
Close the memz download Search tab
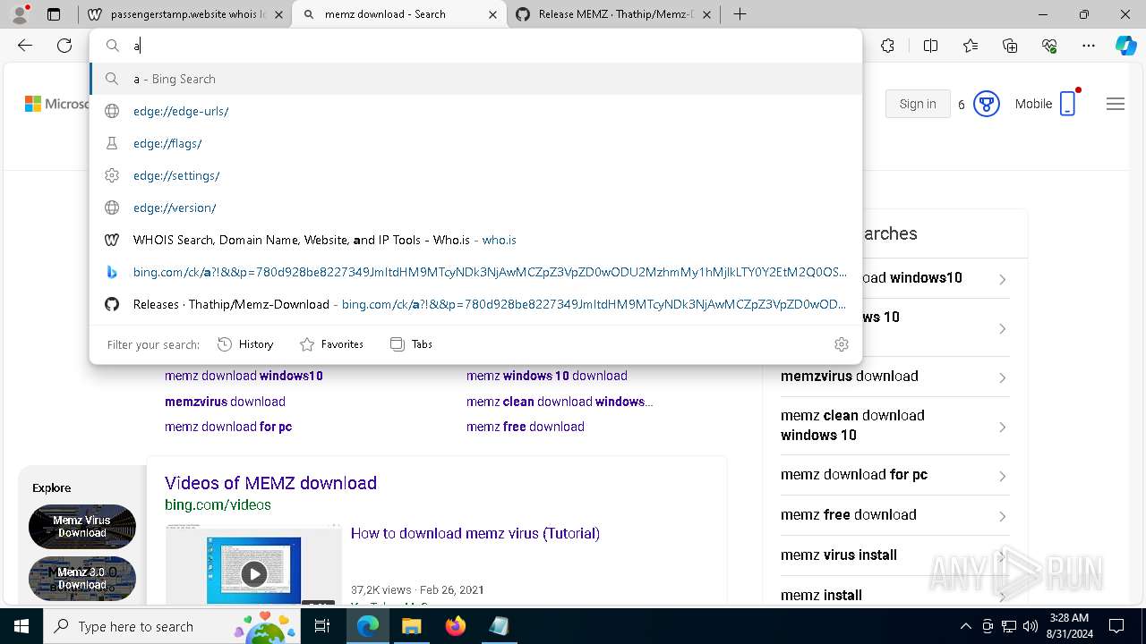coord(492,14)
